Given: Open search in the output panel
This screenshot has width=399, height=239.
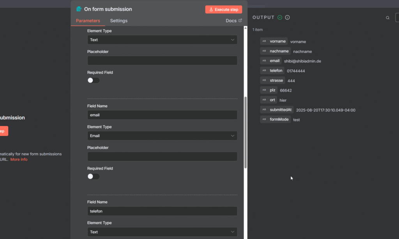Looking at the screenshot, I should click(387, 18).
